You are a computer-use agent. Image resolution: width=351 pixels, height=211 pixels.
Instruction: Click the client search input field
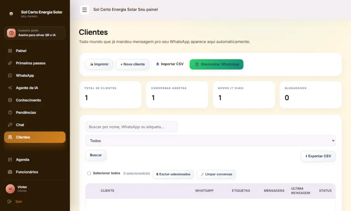(x=131, y=127)
